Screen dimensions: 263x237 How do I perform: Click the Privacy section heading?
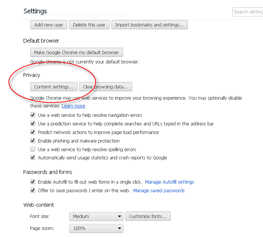tap(32, 75)
